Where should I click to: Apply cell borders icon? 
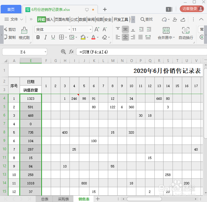point(61,37)
